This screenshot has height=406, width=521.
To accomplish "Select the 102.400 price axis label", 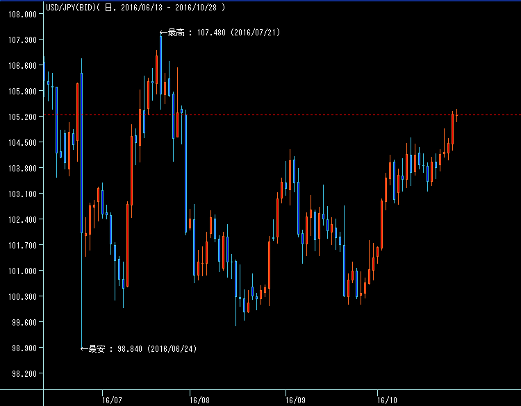I will pos(22,220).
